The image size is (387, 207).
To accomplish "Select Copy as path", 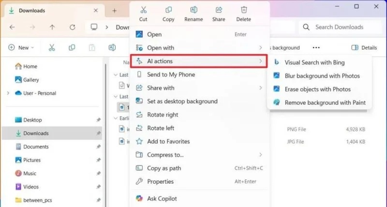I will tap(199, 168).
